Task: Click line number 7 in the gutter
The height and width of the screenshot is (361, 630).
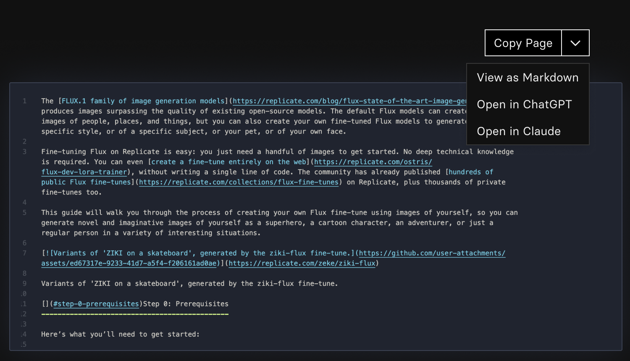Action: pyautogui.click(x=24, y=253)
